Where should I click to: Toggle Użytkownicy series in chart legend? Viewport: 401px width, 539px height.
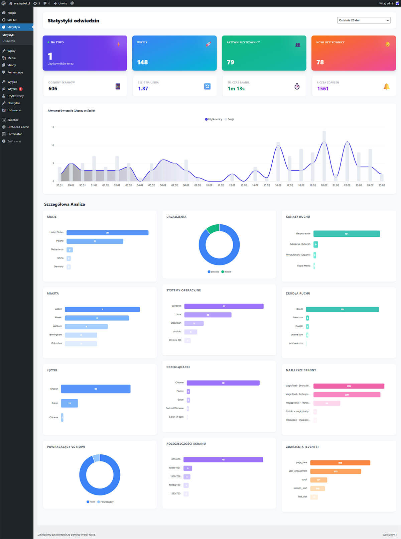tap(214, 119)
